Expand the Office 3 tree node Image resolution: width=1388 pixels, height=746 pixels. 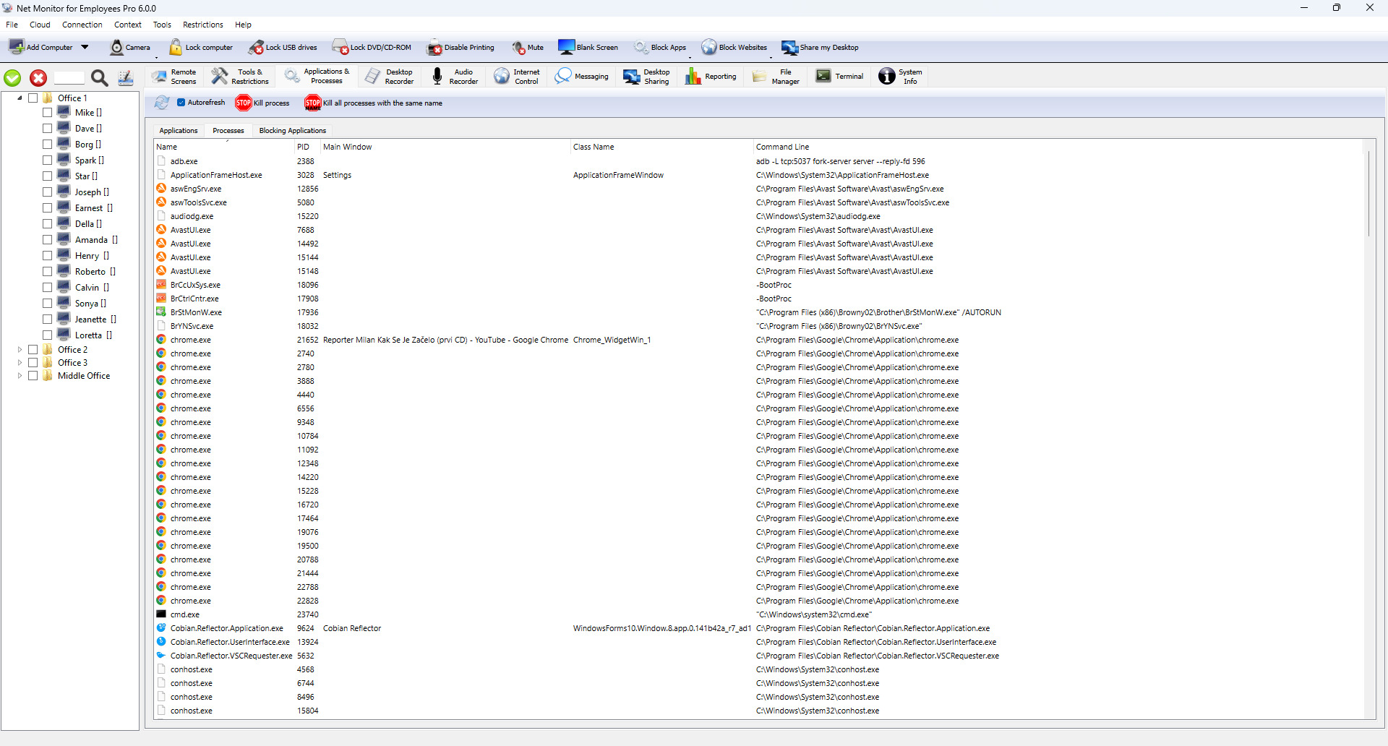pos(20,363)
